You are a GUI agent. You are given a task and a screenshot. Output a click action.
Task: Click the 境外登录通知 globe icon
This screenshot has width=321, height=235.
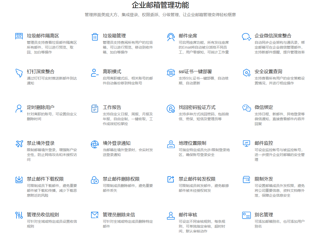coord(95,144)
